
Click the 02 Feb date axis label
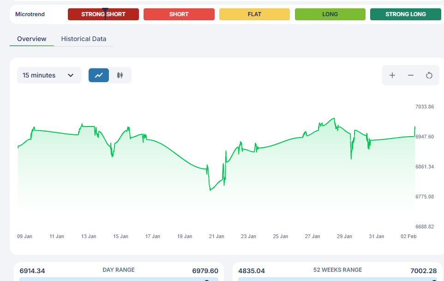[408, 236]
